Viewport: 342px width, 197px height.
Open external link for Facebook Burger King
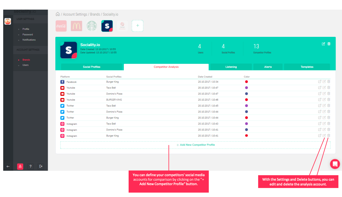(x=320, y=81)
